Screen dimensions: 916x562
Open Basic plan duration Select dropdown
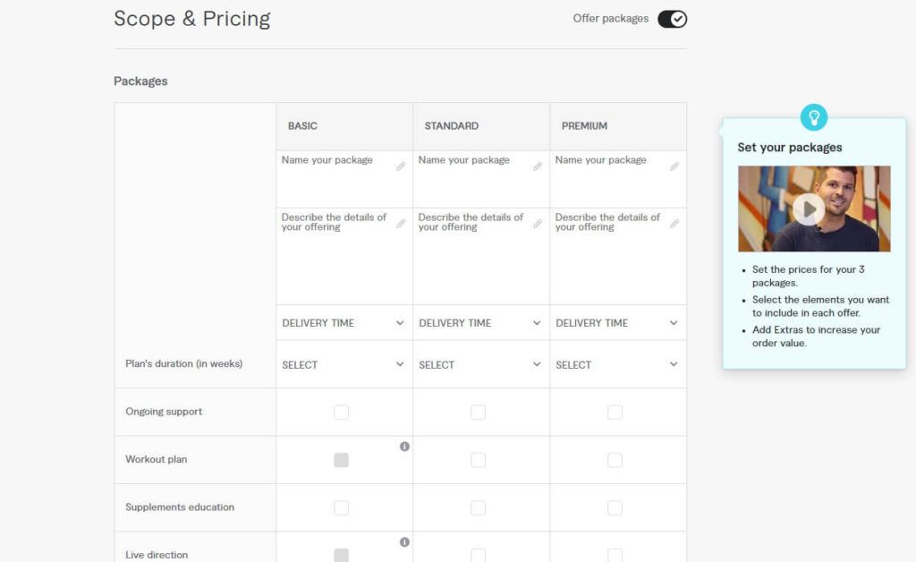click(344, 364)
